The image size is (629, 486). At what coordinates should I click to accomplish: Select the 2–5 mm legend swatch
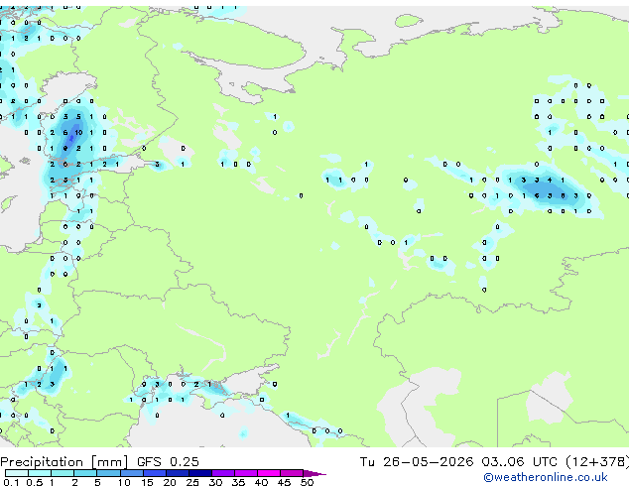[85, 473]
